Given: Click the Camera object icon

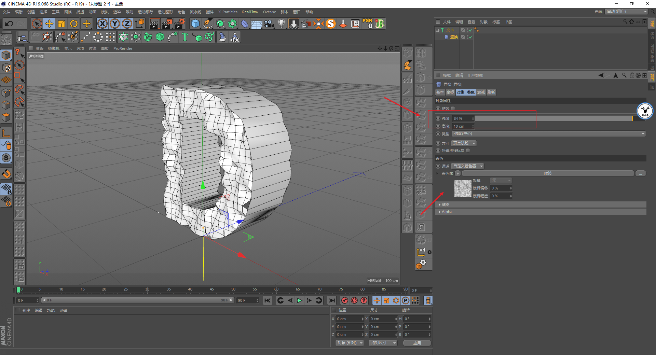Looking at the screenshot, I should [x=269, y=24].
